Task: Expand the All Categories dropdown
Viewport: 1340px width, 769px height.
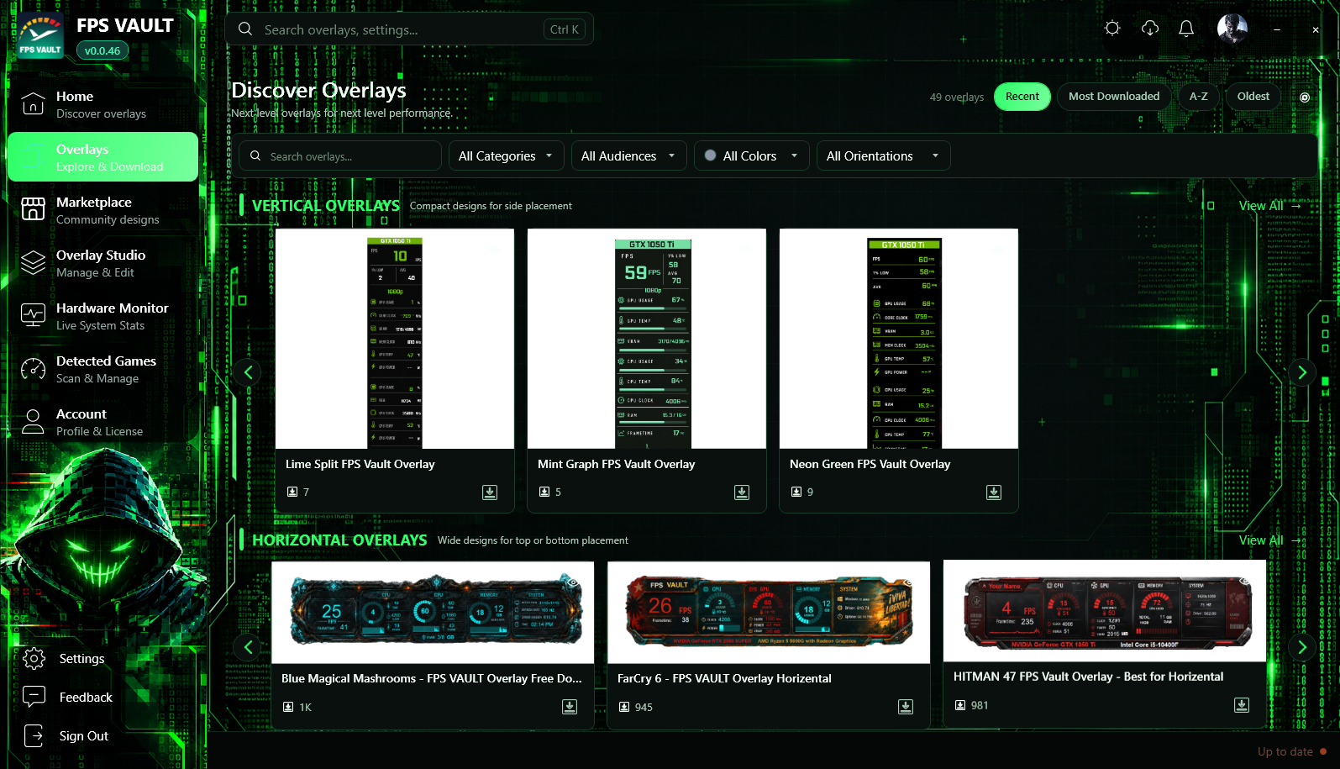Action: click(x=506, y=155)
